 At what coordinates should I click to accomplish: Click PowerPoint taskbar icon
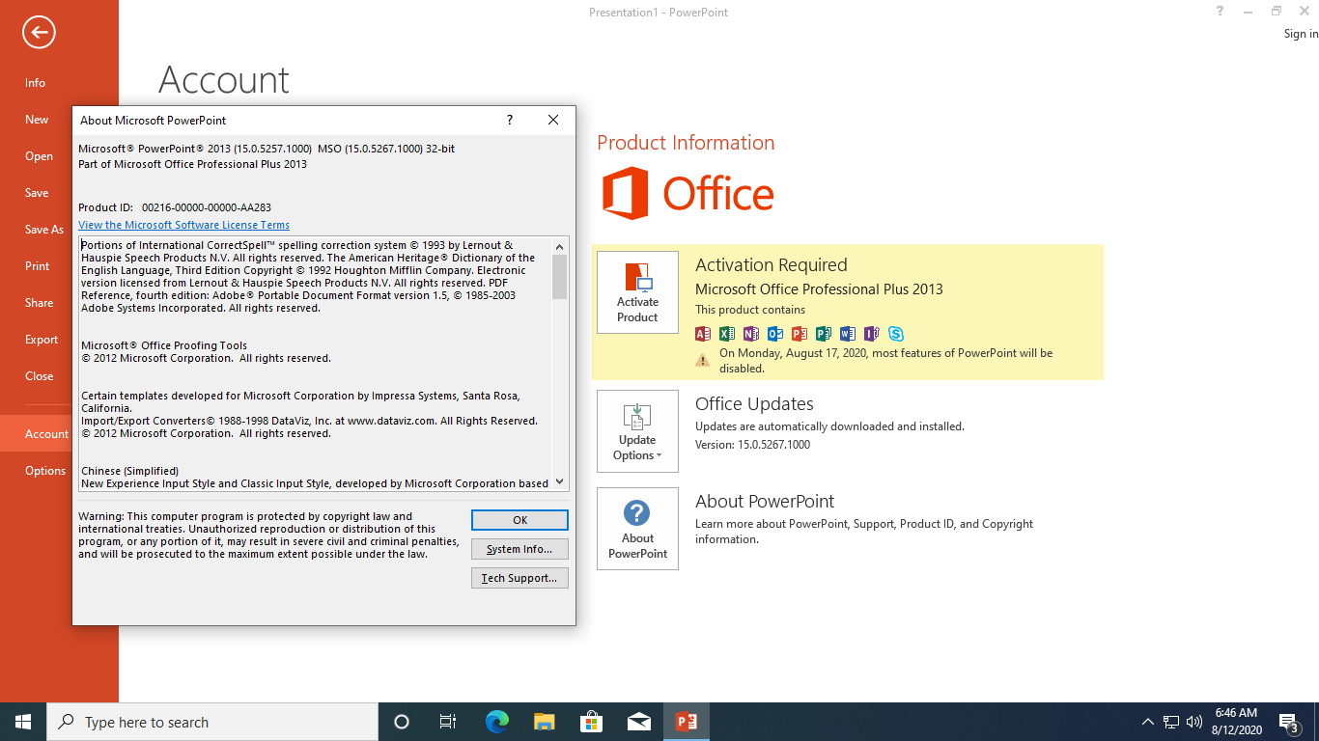[687, 722]
